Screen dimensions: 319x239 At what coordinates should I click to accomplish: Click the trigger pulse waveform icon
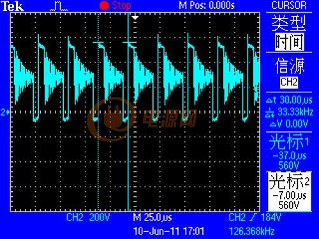59,6
